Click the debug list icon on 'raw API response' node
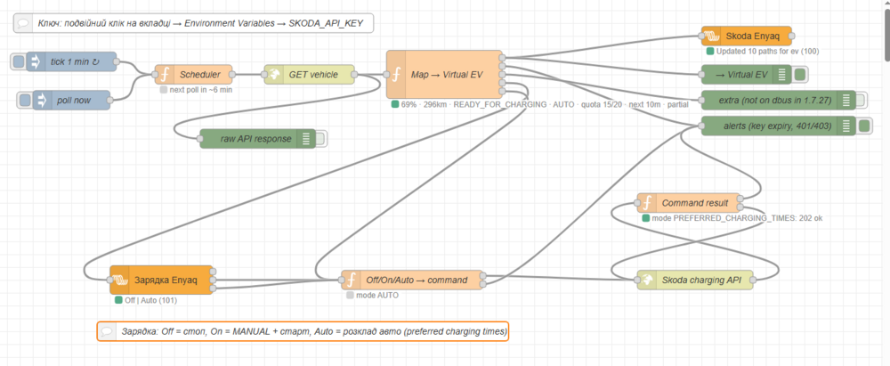Screen dimensions: 890x366 [305, 139]
